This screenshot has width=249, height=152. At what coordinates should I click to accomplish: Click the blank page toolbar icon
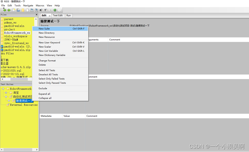click(27, 10)
